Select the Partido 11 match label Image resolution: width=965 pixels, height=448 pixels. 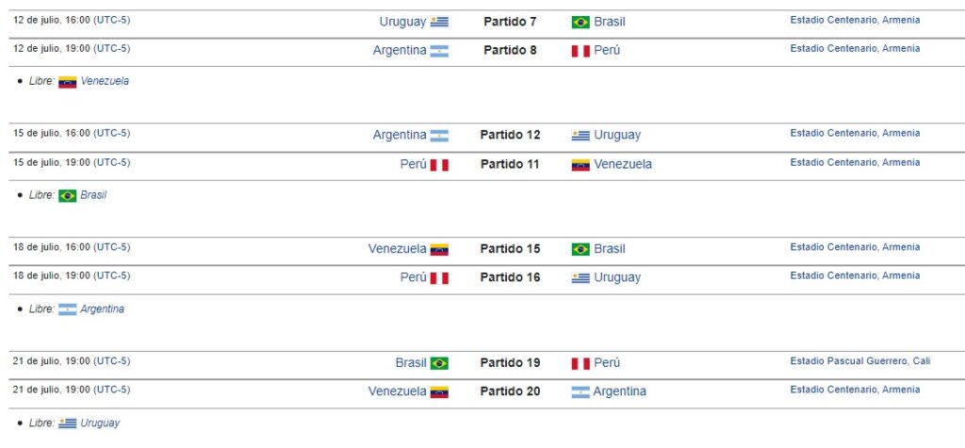tap(510, 164)
